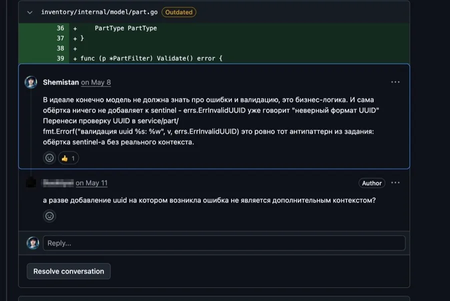Click the code line 'PartType PartType'

(x=125, y=28)
